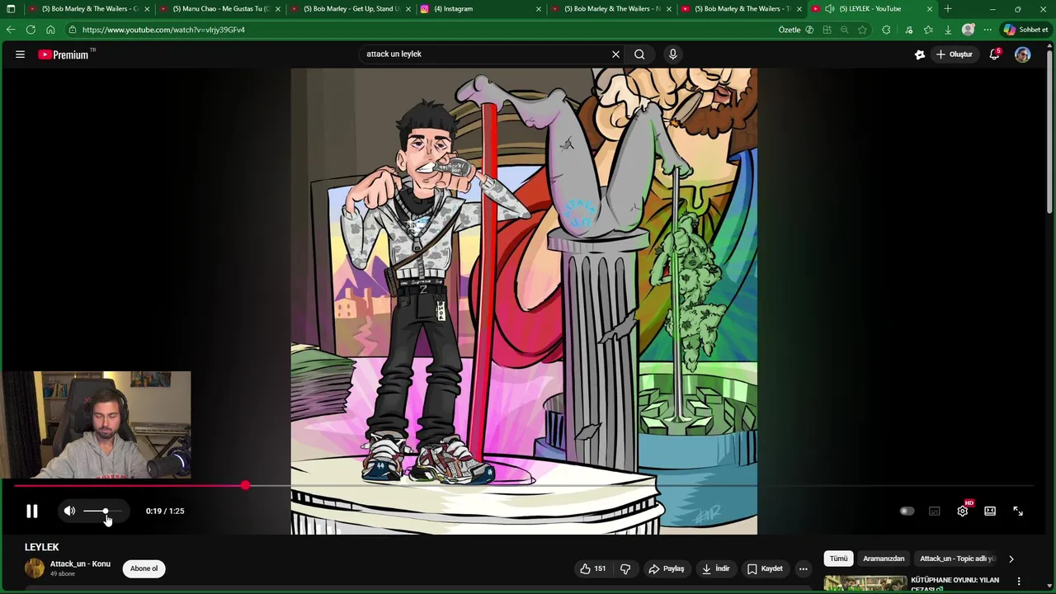Image resolution: width=1056 pixels, height=594 pixels.
Task: Open Copilot Sohbet et chat
Action: [1025, 30]
